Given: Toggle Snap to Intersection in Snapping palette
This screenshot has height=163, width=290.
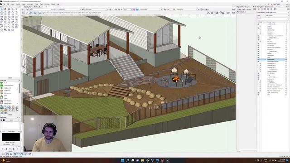Looking at the screenshot, I should tap(15, 154).
